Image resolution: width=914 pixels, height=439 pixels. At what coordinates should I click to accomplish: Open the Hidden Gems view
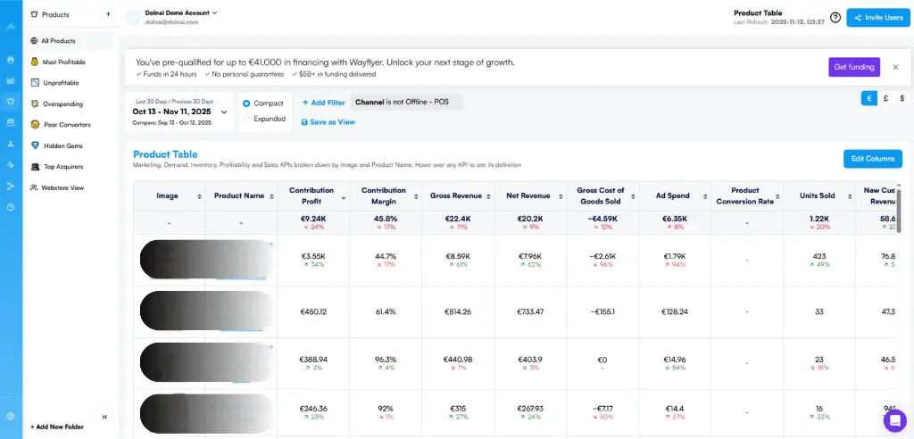[x=70, y=145]
